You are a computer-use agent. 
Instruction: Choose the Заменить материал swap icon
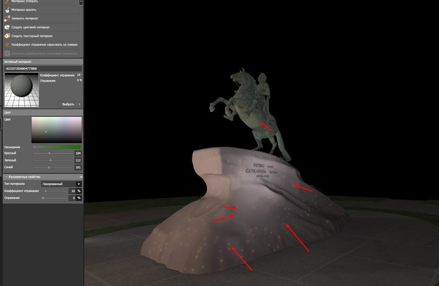pos(7,18)
